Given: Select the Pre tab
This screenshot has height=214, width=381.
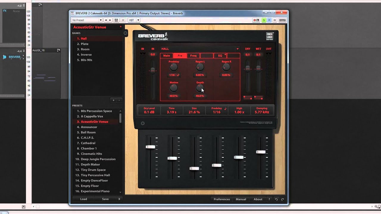Looking at the screenshot, I should 180,56.
